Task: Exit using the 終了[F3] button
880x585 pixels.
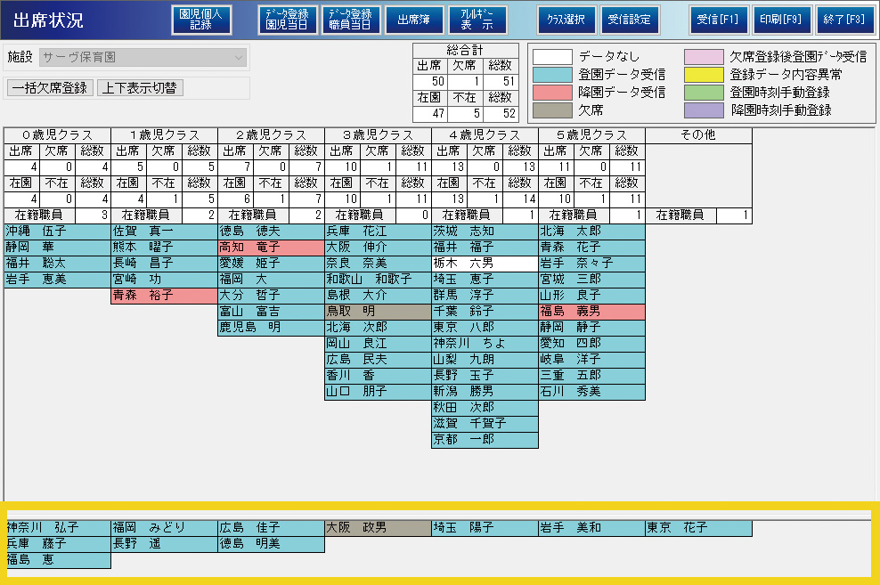Action: tap(843, 20)
